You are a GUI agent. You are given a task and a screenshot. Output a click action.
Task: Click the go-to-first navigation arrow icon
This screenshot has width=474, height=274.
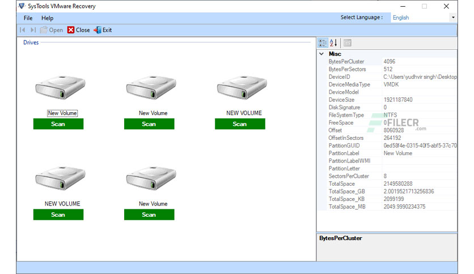coord(22,30)
